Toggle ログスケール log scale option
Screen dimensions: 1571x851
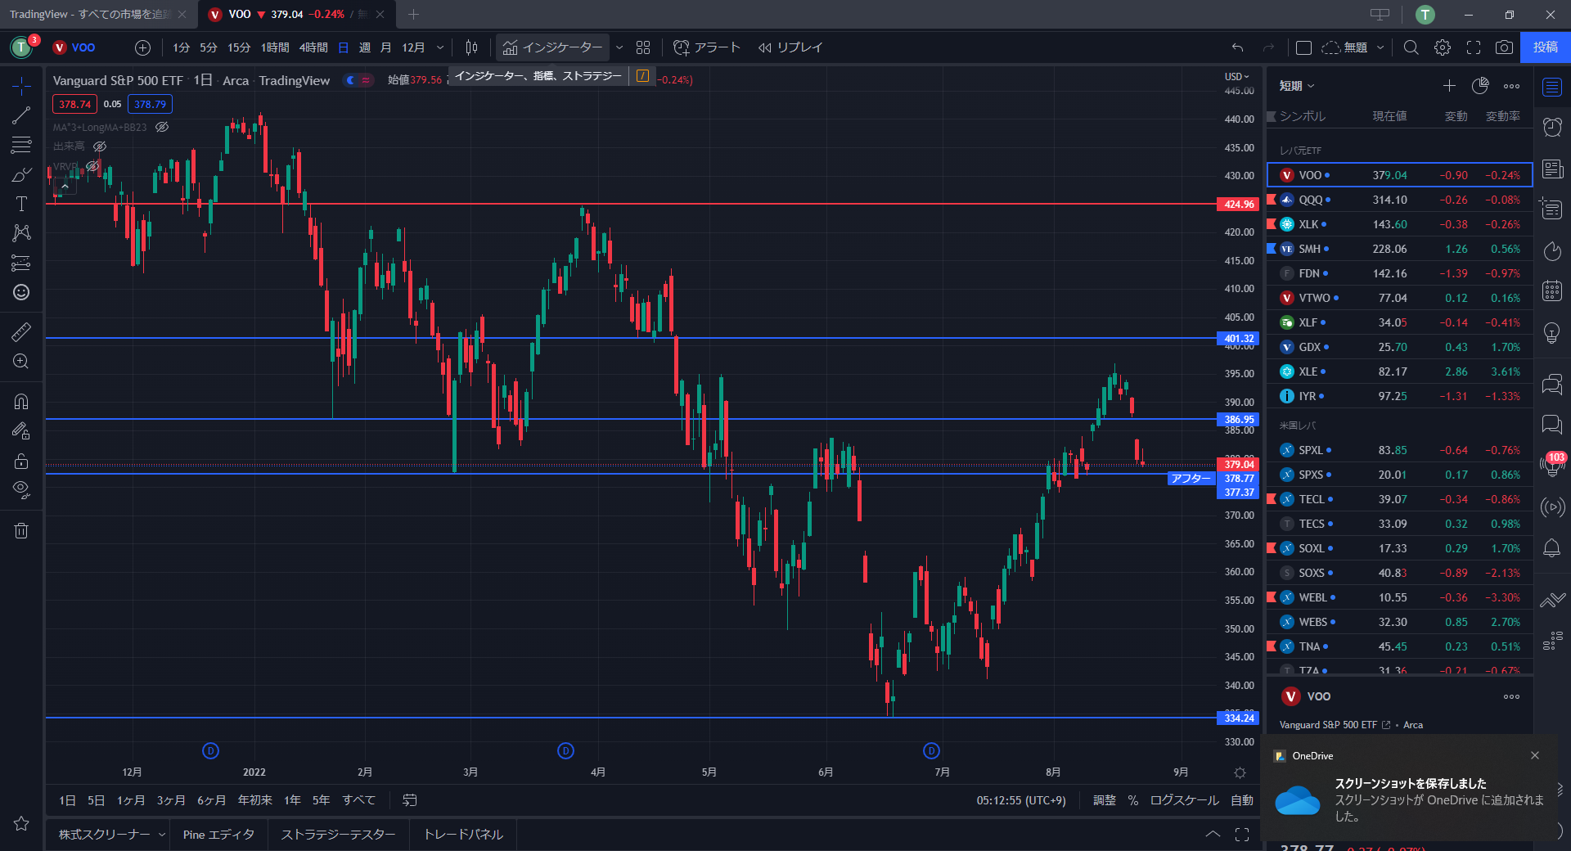coord(1184,800)
